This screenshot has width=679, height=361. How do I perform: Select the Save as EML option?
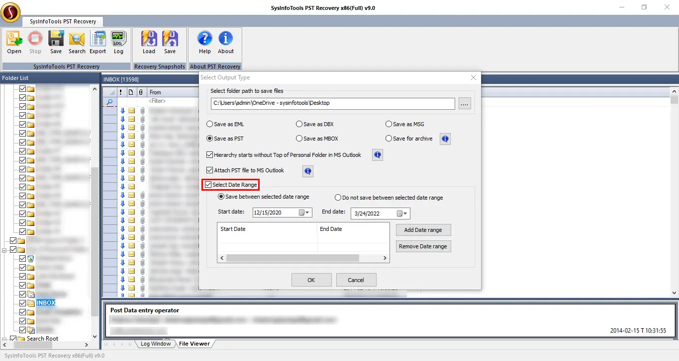point(225,124)
